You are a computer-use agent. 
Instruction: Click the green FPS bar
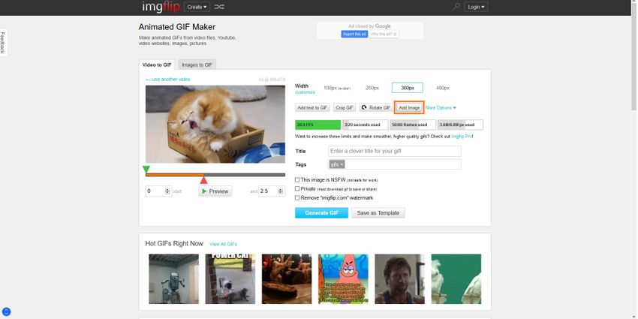(317, 125)
